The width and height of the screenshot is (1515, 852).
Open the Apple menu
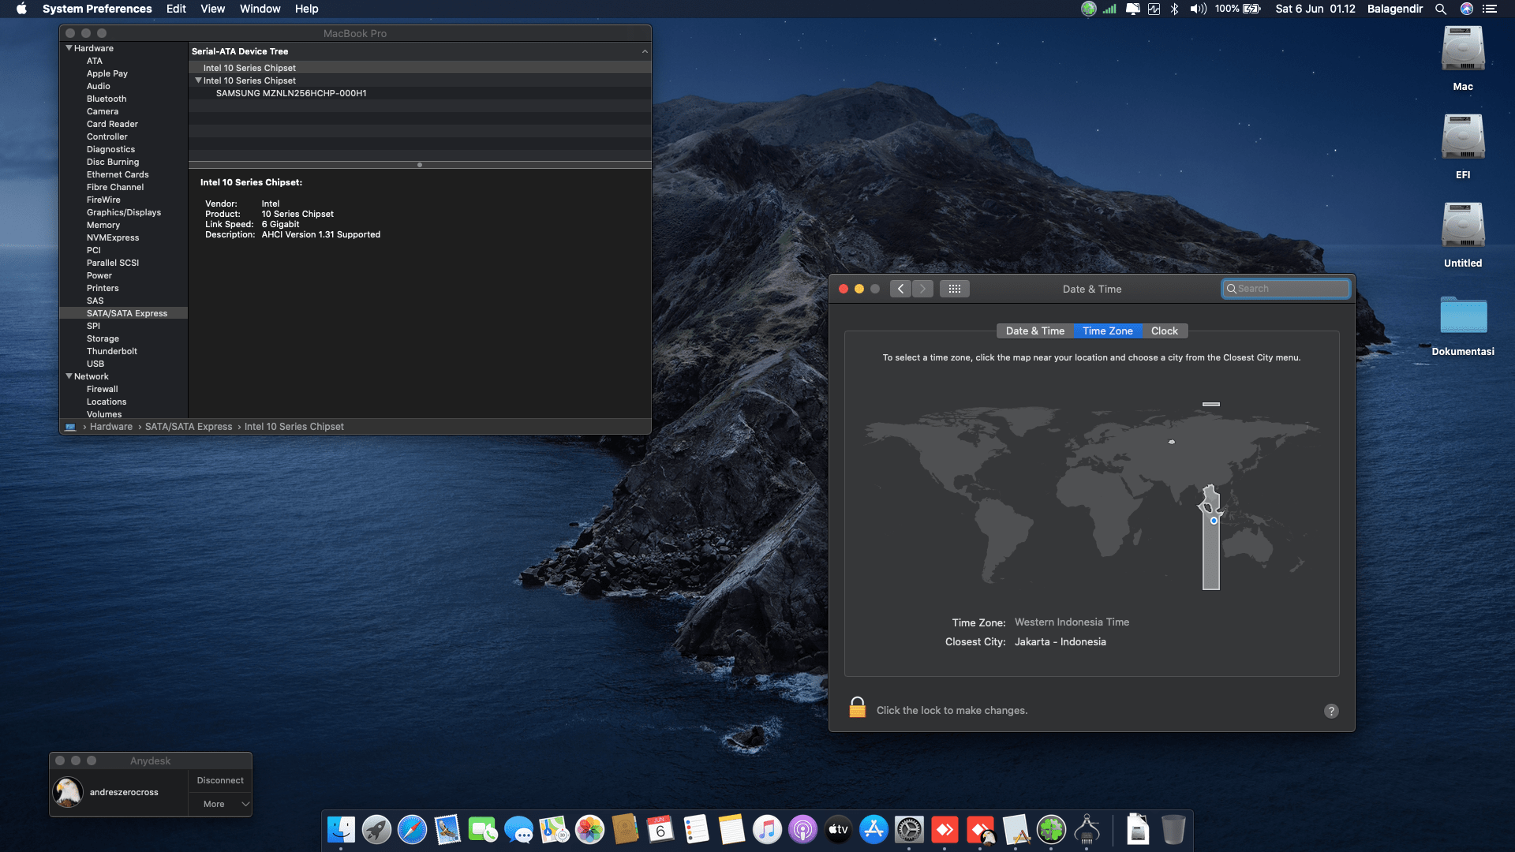(21, 9)
